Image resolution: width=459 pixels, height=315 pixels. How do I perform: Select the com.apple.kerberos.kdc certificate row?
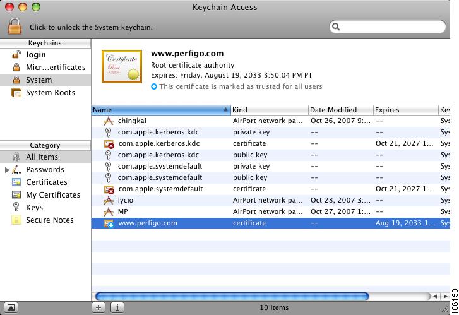[x=271, y=143]
